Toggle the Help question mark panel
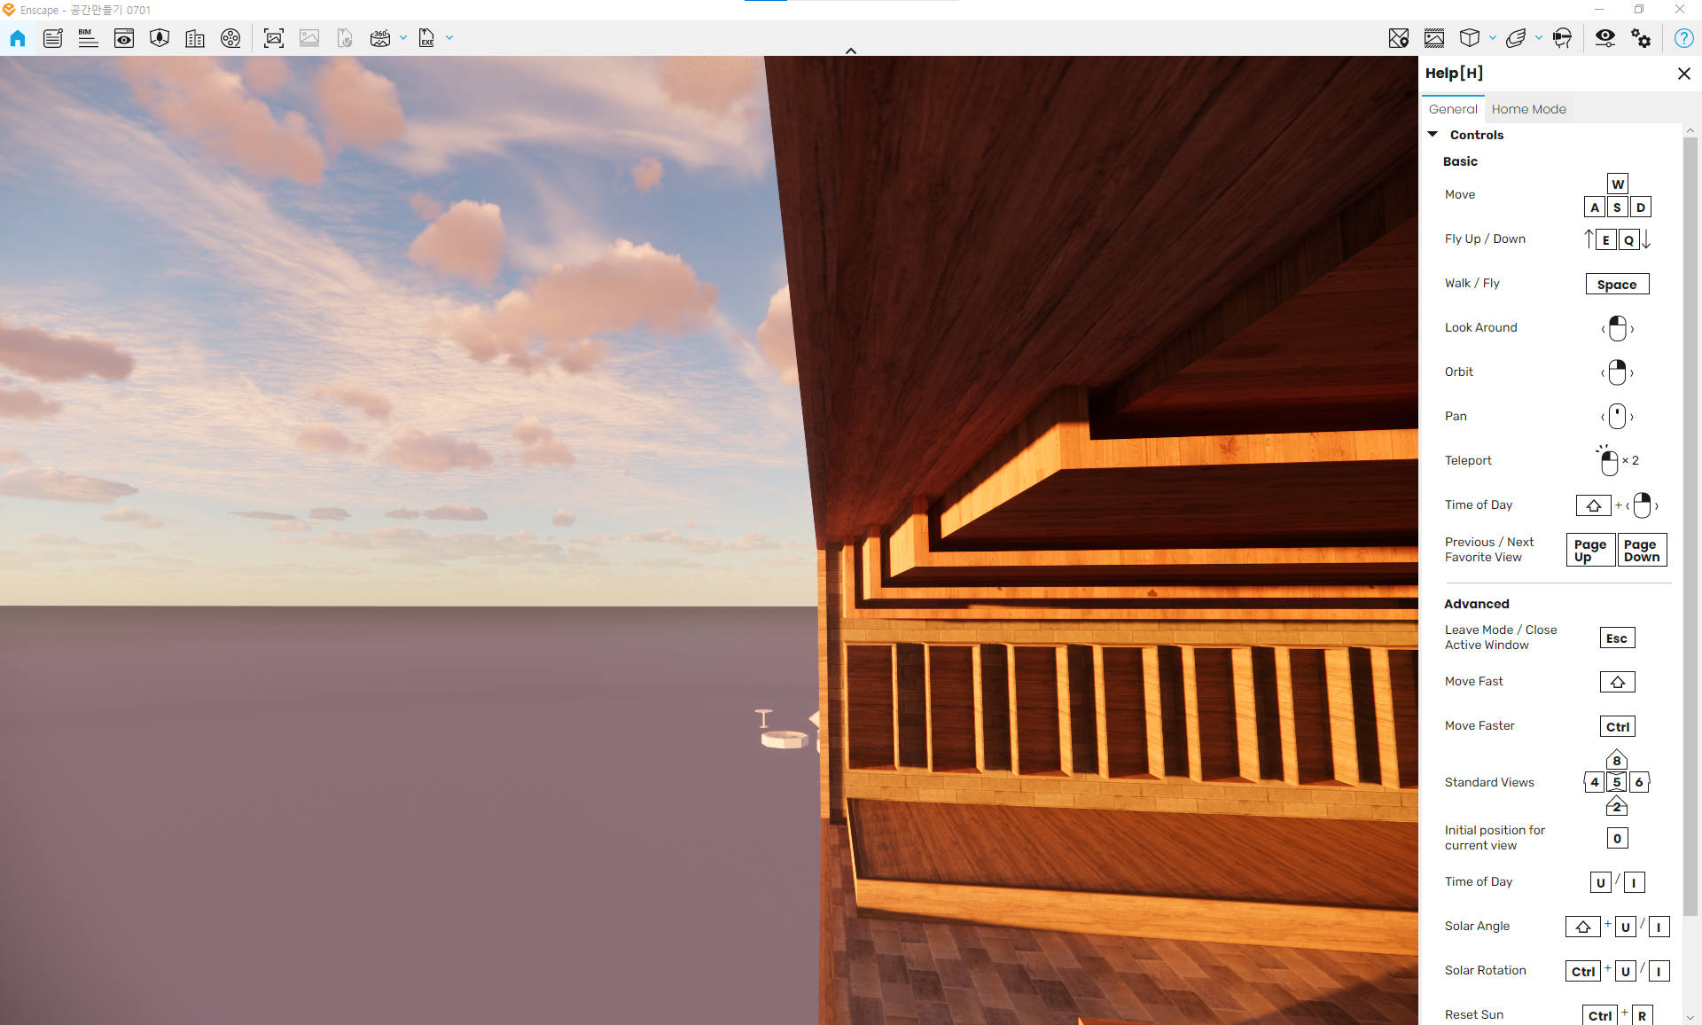Viewport: 1702px width, 1025px height. click(x=1683, y=38)
